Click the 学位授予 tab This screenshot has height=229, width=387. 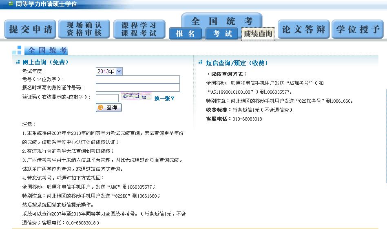pos(358,29)
